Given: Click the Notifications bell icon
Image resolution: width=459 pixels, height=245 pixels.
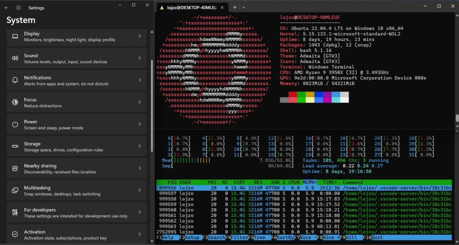Looking at the screenshot, I should [15, 80].
